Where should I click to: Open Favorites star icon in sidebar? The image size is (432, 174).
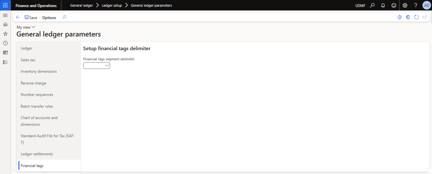pyautogui.click(x=5, y=34)
